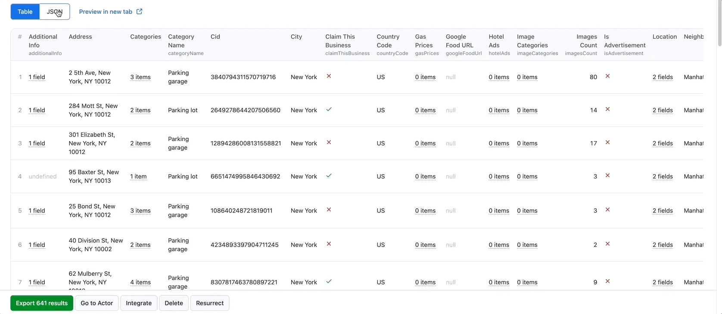Click Is Advertisement red cross in 62 Mulberry St row

(607, 281)
